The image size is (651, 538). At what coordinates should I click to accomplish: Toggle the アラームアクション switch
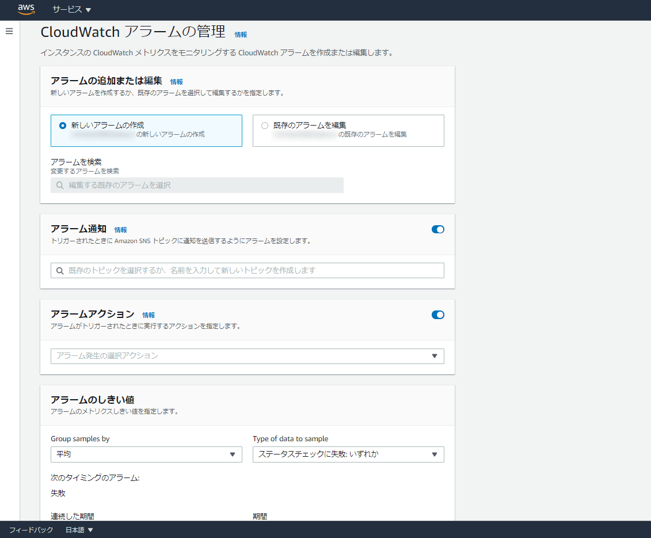coord(437,315)
